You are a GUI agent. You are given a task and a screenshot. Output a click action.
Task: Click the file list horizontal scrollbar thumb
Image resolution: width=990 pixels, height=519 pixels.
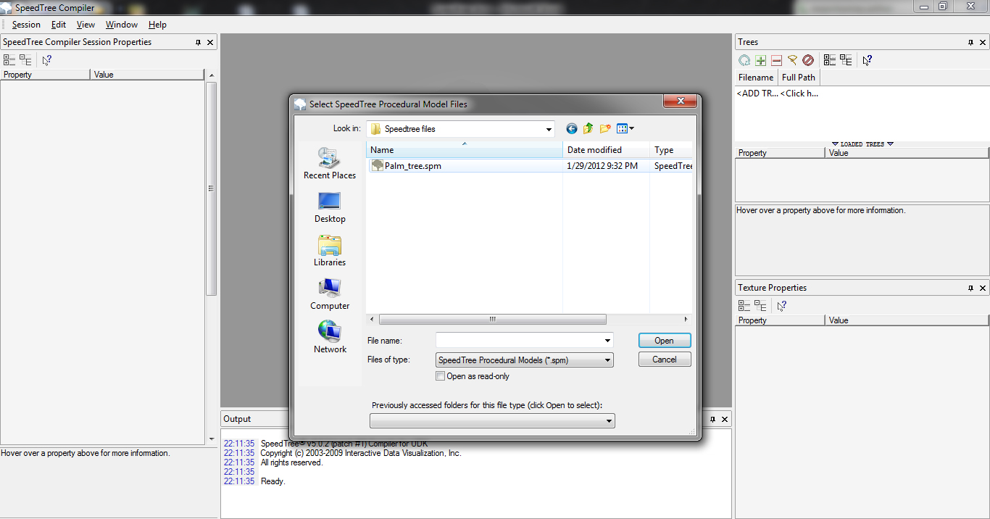click(492, 319)
